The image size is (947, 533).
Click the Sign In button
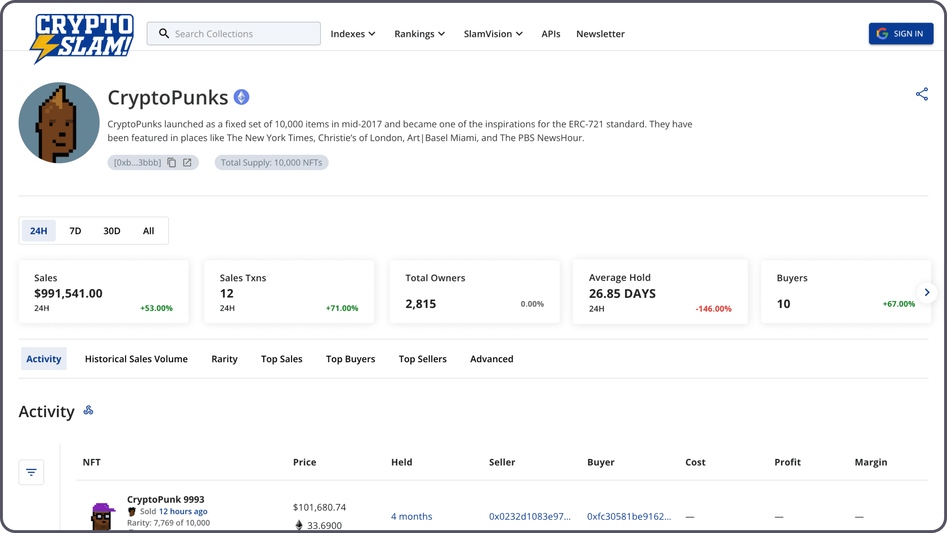(x=901, y=34)
